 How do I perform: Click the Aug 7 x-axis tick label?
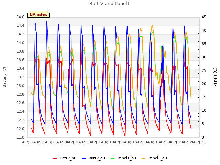click(38, 142)
